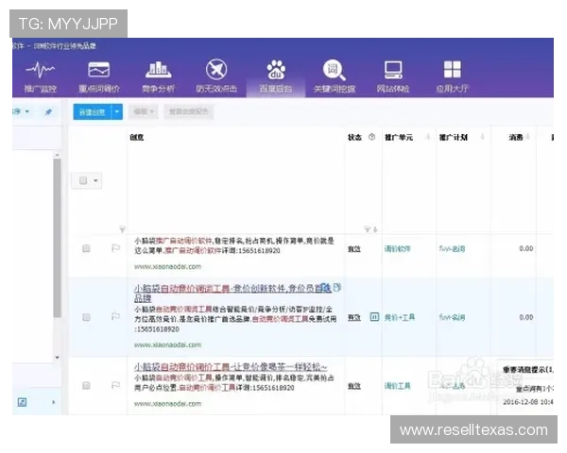Open fuyi-名词 plan in the 调价软件 row
This screenshot has height=453, width=567.
pos(452,249)
